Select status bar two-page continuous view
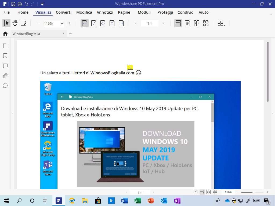The width and height of the screenshot is (275, 206). point(215,192)
